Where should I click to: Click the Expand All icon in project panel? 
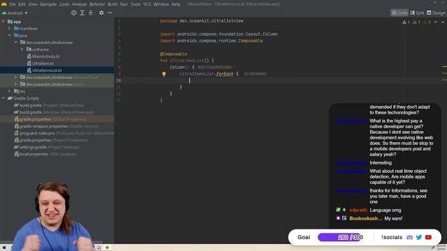coord(82,13)
